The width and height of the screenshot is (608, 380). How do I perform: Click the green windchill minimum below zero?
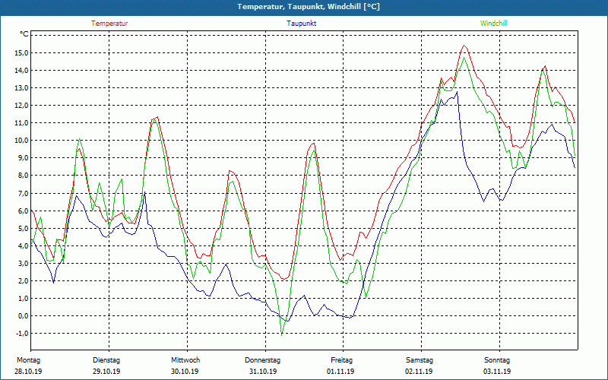[x=281, y=334]
